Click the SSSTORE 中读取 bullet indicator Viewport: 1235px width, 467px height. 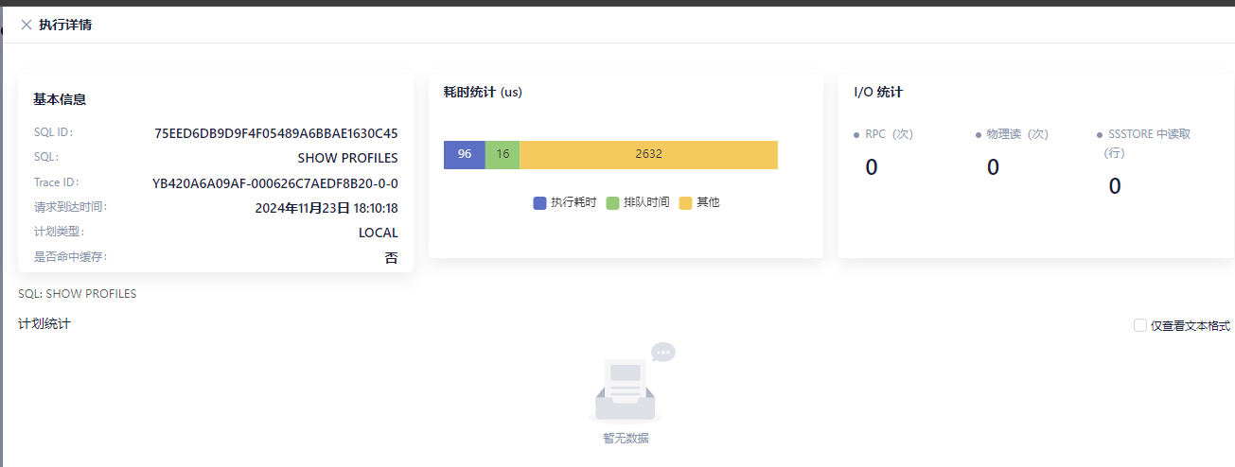1099,135
